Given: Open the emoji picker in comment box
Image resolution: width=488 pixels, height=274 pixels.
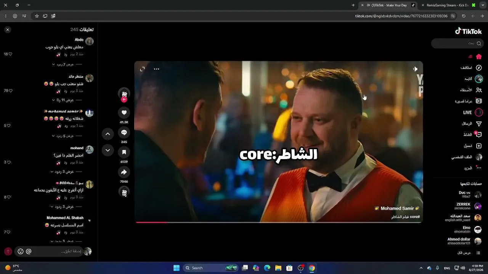Looking at the screenshot, I should coord(21,252).
